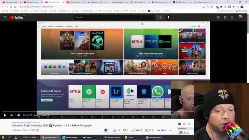This screenshot has width=249, height=140.
Task: Open a new browser tab
Action: coord(217,2)
